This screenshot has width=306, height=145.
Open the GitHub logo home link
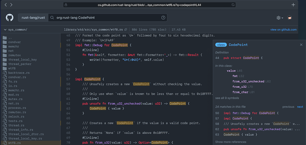[10, 18]
